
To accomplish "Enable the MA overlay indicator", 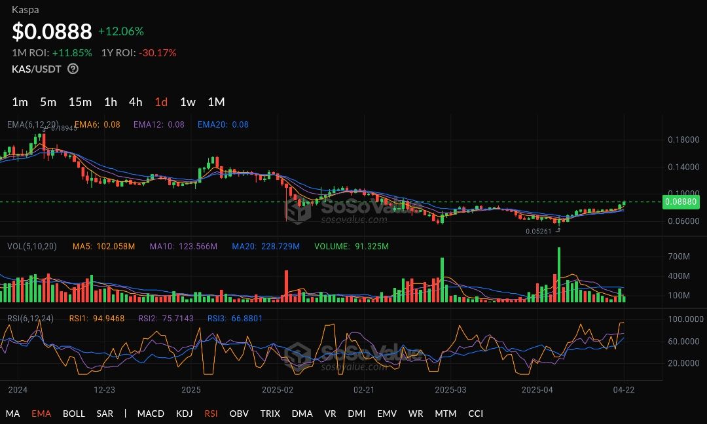I will 12,414.
